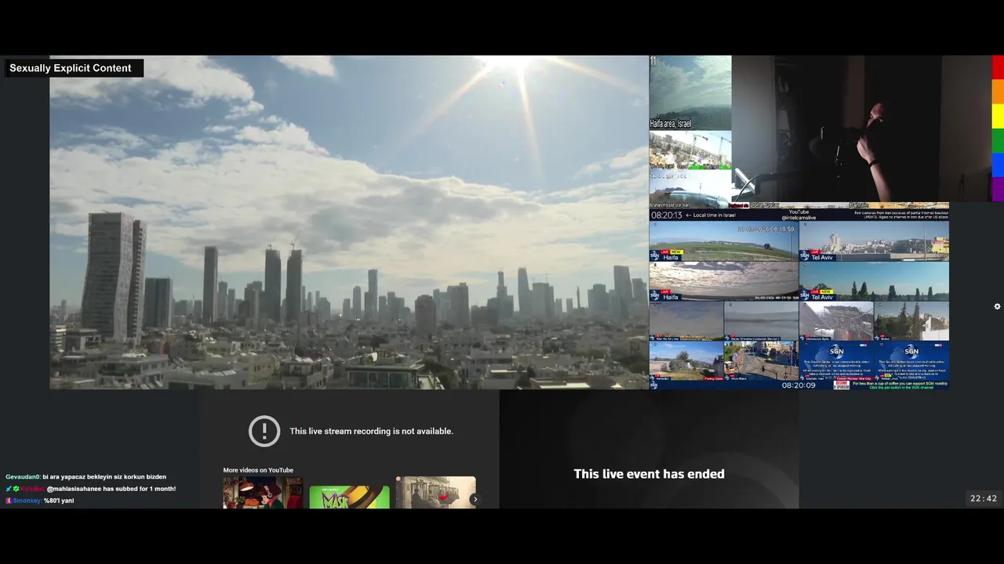Click the 22:42 timer badge
Screen dimensions: 1004x564
pyautogui.click(x=984, y=498)
